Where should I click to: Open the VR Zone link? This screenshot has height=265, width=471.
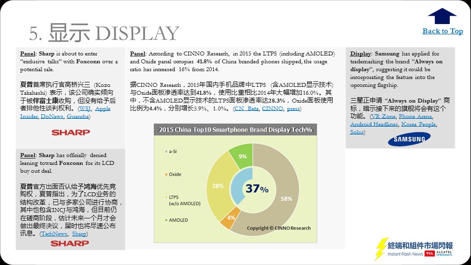(383, 117)
